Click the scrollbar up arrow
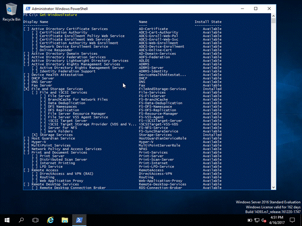The width and height of the screenshot is (302, 226). coord(273,16)
